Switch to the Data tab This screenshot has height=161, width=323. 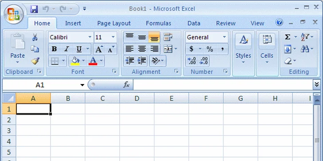[x=194, y=23]
